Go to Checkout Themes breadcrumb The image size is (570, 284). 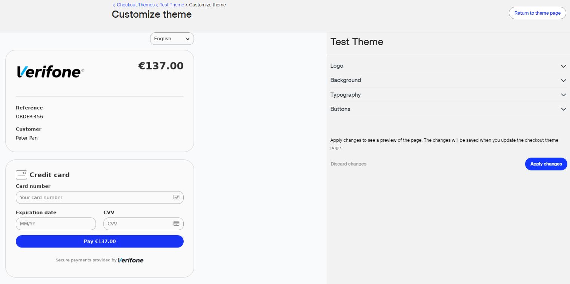tap(135, 5)
